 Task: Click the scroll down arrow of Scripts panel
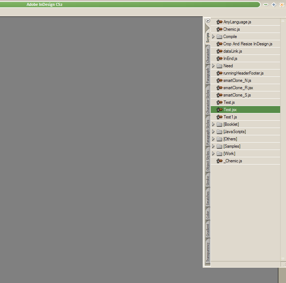(x=283, y=259)
